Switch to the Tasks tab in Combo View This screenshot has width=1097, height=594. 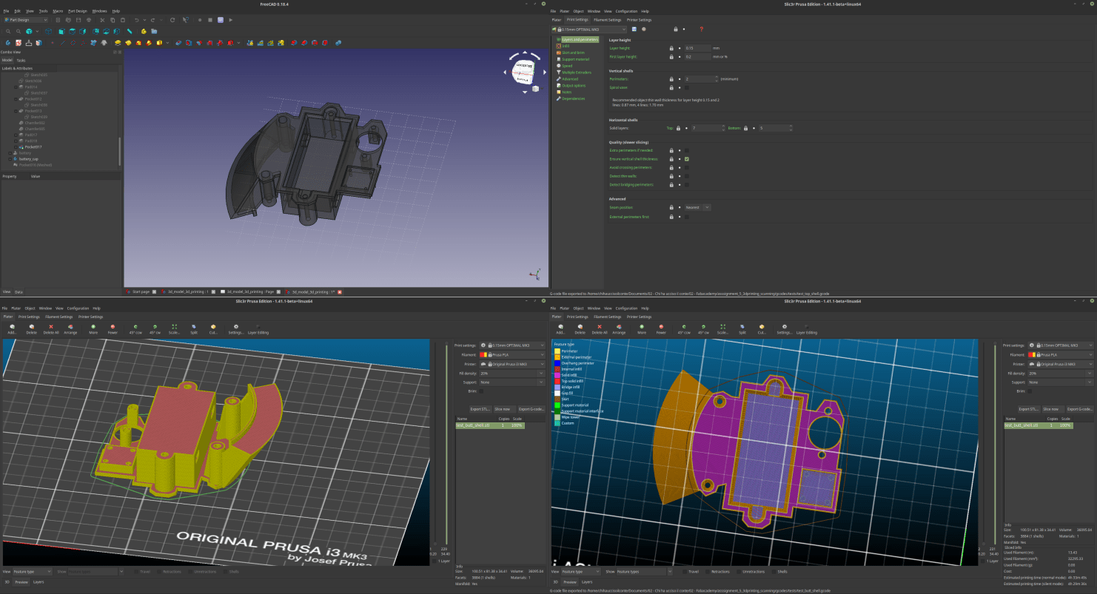coord(21,60)
